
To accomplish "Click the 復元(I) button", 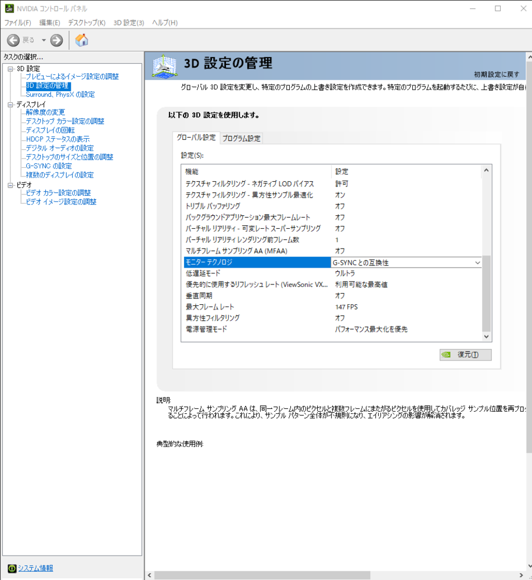I will (x=465, y=355).
